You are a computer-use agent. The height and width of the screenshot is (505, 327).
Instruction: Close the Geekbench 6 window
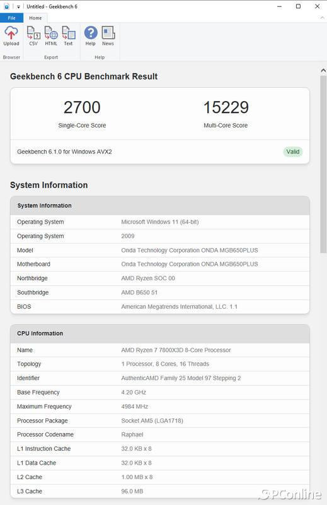[318, 6]
